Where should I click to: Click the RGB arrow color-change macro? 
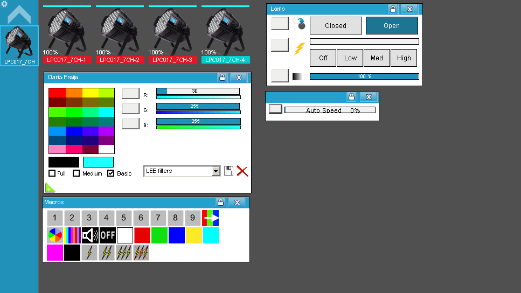tap(210, 218)
